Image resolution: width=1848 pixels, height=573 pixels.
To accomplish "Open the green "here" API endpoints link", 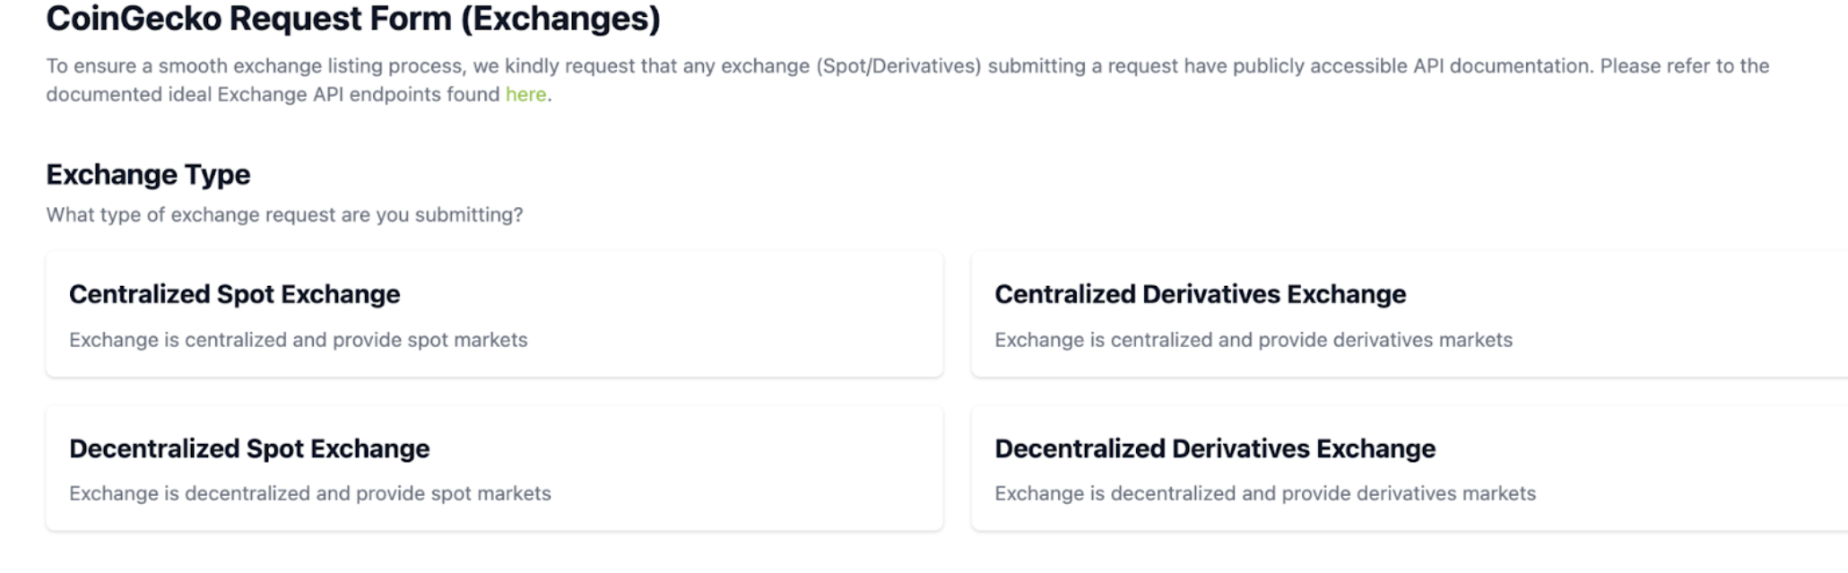I will click(525, 94).
